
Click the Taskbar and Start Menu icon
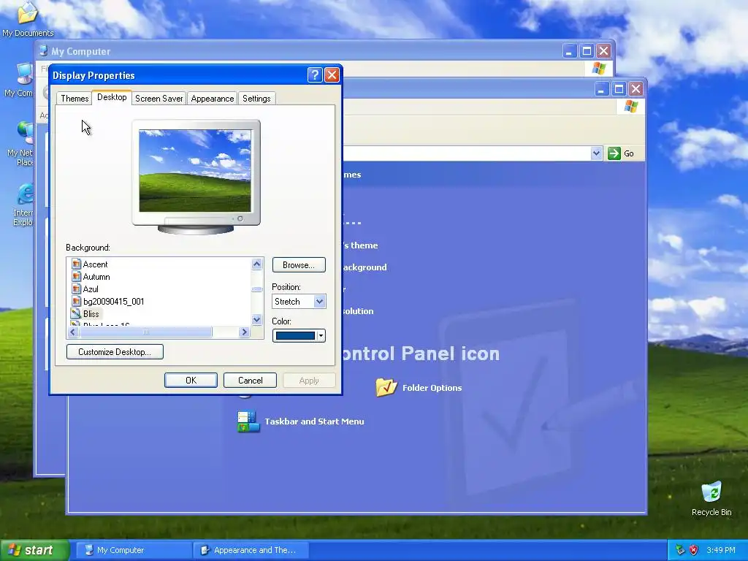click(x=248, y=421)
